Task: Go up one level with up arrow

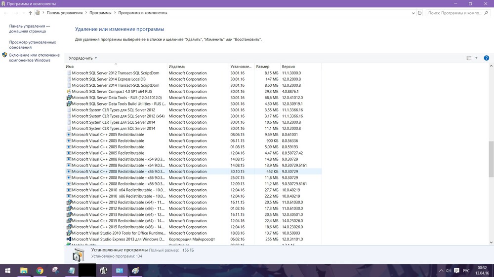Action: coord(30,13)
